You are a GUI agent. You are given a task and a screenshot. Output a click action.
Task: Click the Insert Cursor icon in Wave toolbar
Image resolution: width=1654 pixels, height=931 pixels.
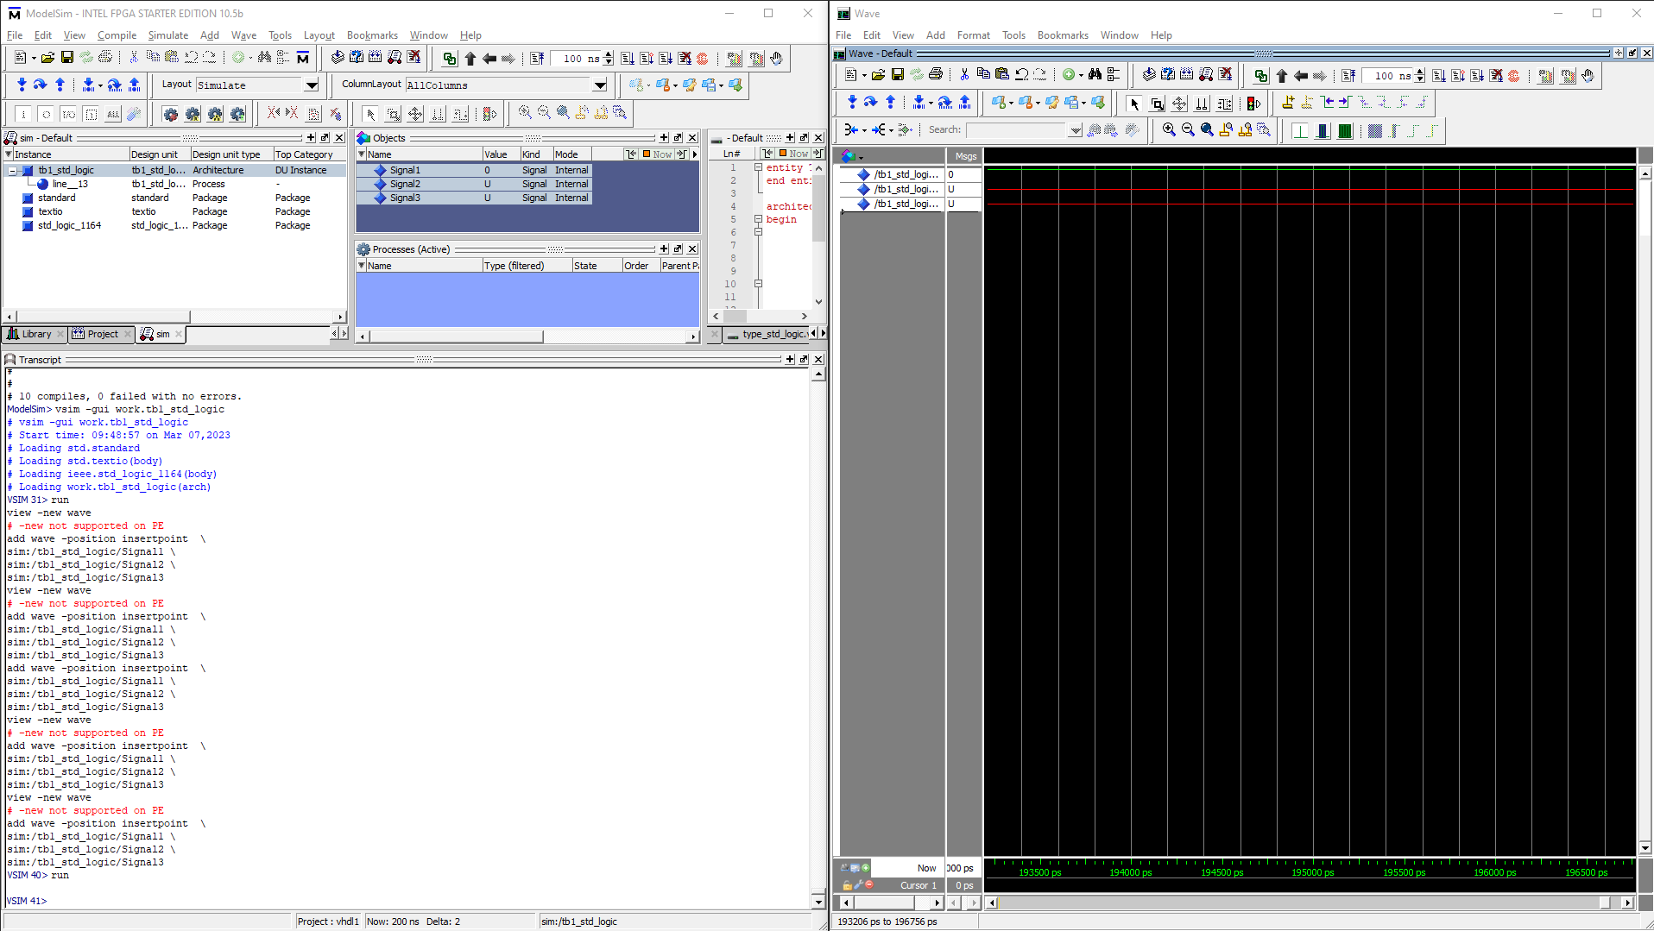coord(1288,103)
